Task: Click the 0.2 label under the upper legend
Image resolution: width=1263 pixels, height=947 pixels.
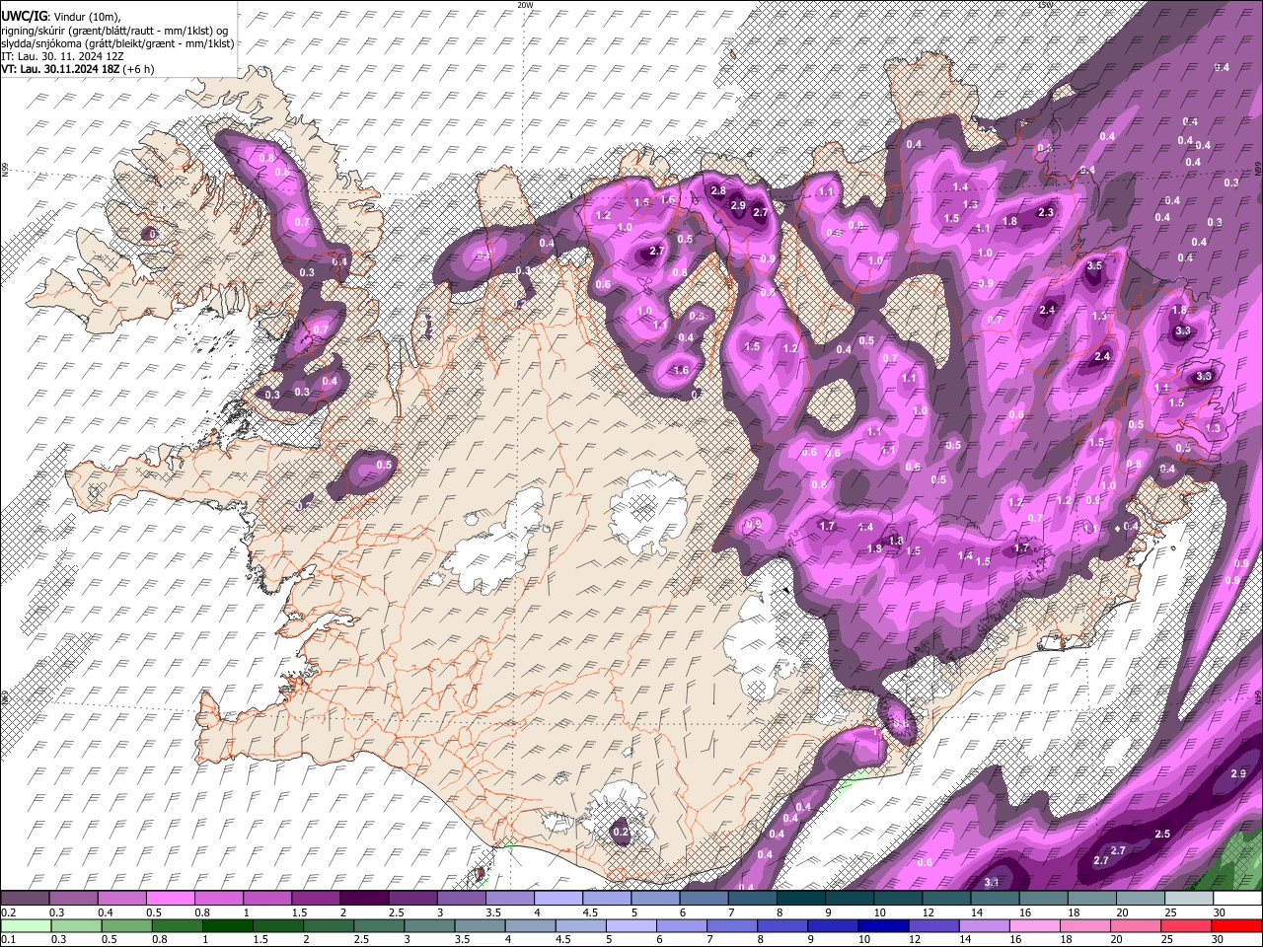Action: click(9, 912)
